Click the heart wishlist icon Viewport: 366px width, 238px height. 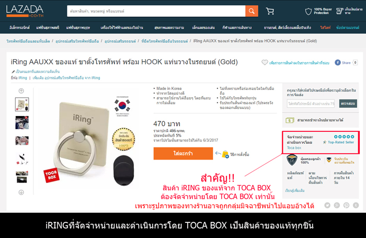[x=265, y=62]
